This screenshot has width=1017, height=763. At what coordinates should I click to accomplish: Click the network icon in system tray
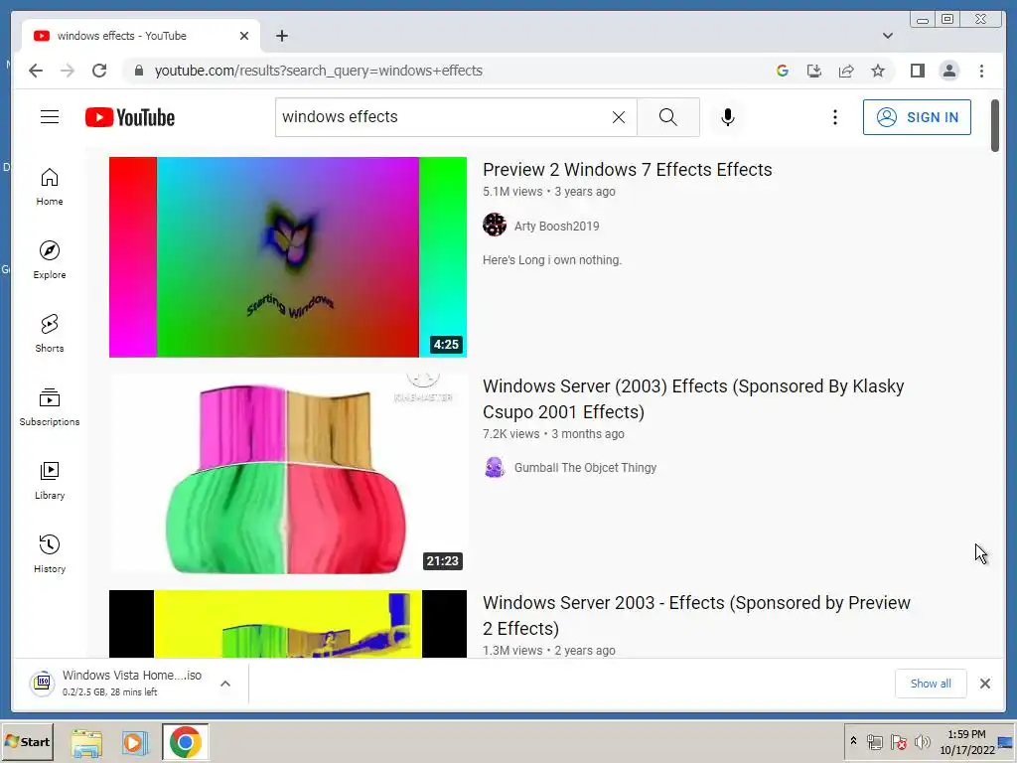[x=874, y=741]
